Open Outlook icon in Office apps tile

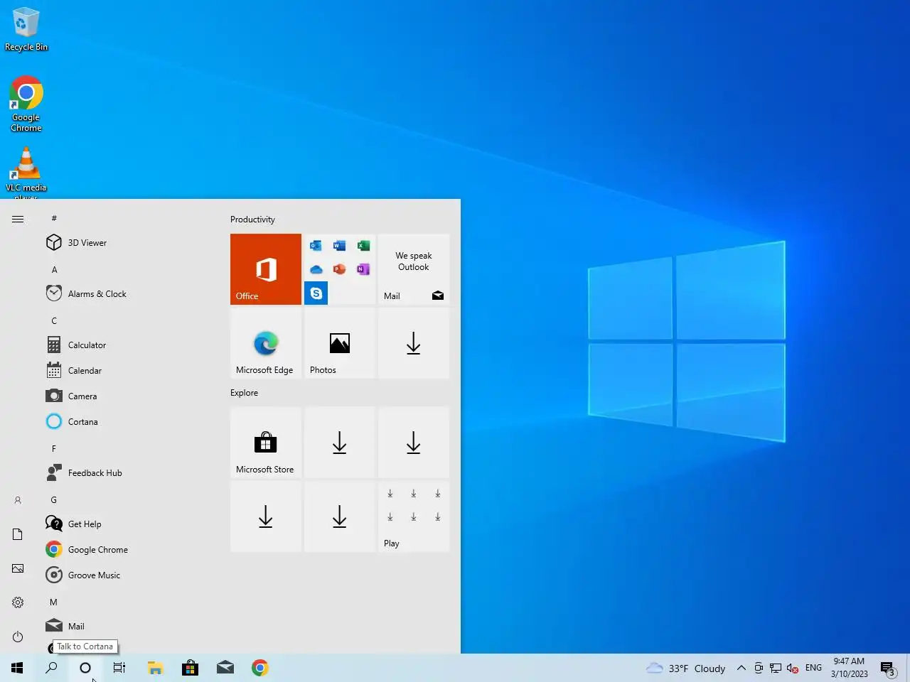316,246
